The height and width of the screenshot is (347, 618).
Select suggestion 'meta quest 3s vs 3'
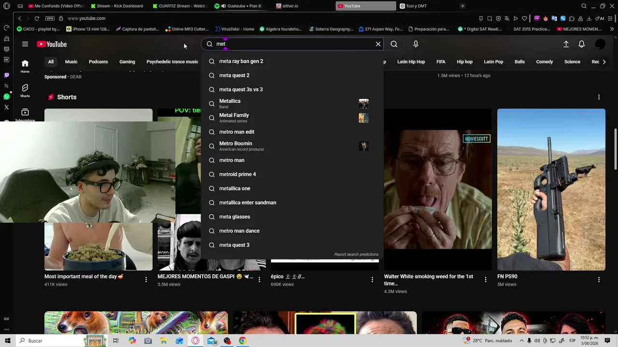coord(292,90)
